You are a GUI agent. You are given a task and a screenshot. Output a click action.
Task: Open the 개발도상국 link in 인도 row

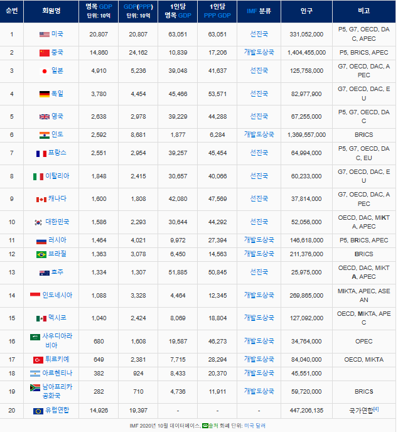click(259, 134)
